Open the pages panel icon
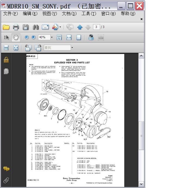Screen dimensions: 183x188 [6, 71]
